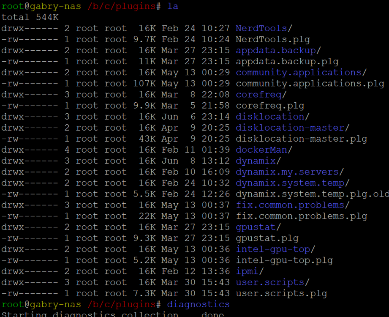Click the disklocation-master/ directory name
The width and height of the screenshot is (389, 317).
pos(293,128)
